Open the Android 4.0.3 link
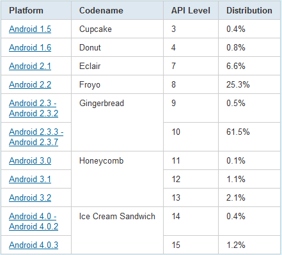The height and width of the screenshot is (255, 282). coord(33,245)
